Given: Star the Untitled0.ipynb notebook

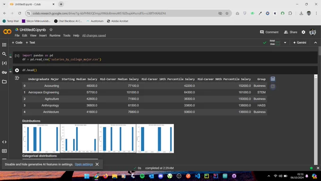Looking at the screenshot, I should click(x=51, y=30).
